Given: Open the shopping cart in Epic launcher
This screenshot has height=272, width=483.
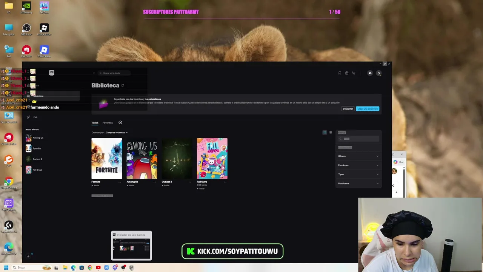Looking at the screenshot, I should (x=354, y=73).
